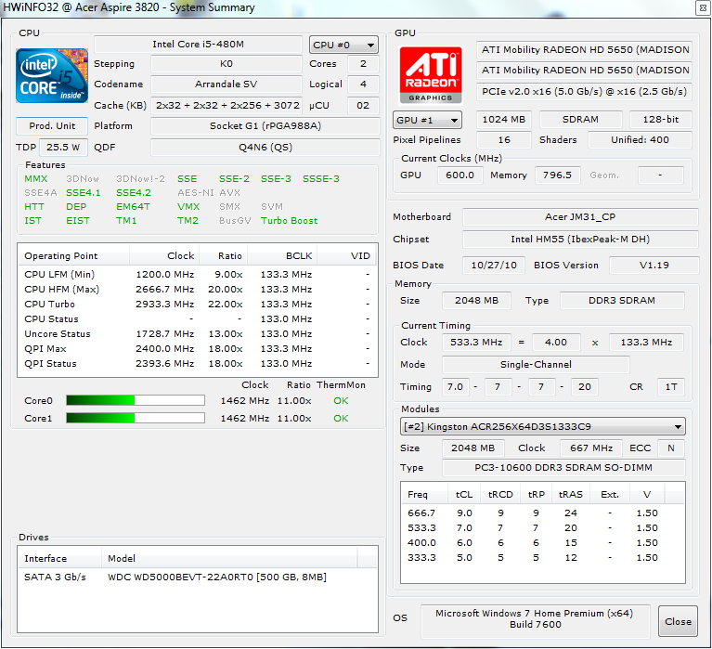Click the VID column header
712x649 pixels.
(346, 255)
